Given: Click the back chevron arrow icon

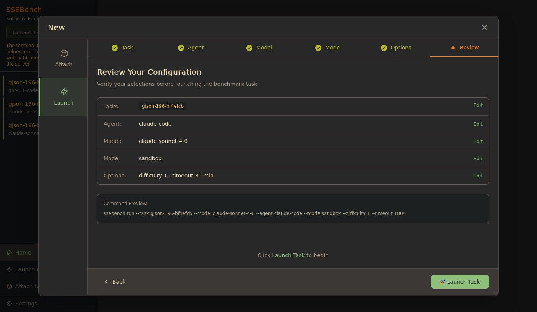Looking at the screenshot, I should tap(106, 282).
